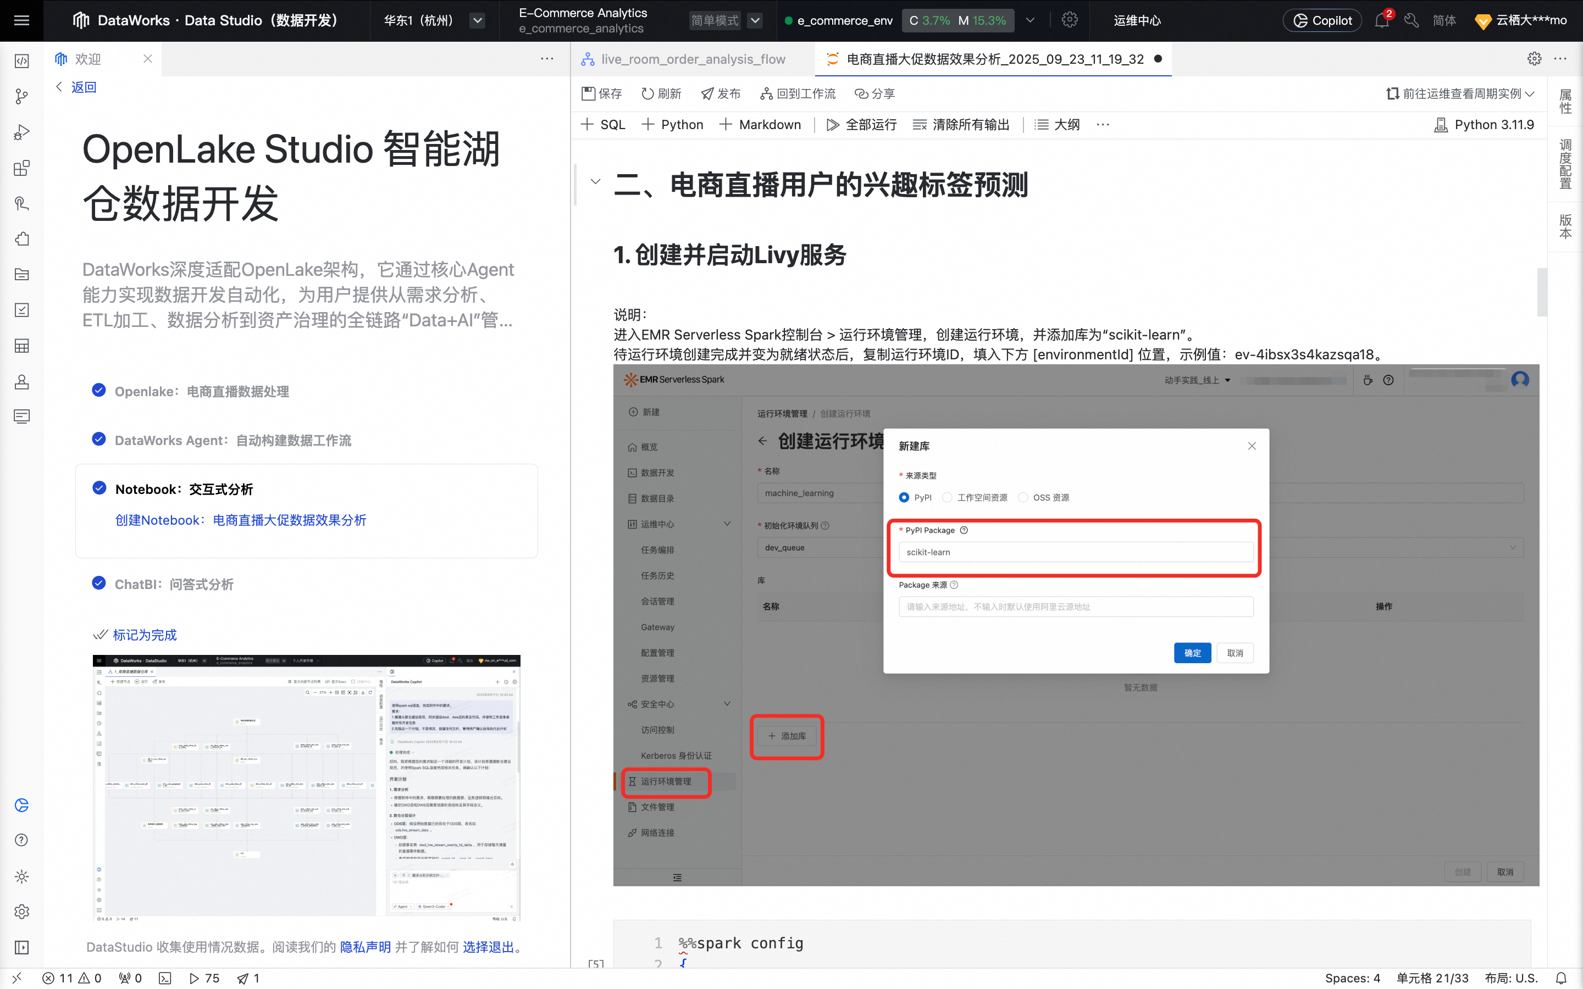Open the notebook settings gear icon
This screenshot has height=989, width=1583.
pyautogui.click(x=1534, y=59)
